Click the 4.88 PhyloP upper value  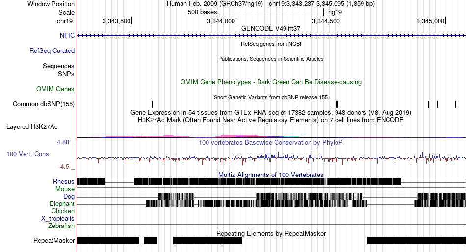[x=63, y=142]
